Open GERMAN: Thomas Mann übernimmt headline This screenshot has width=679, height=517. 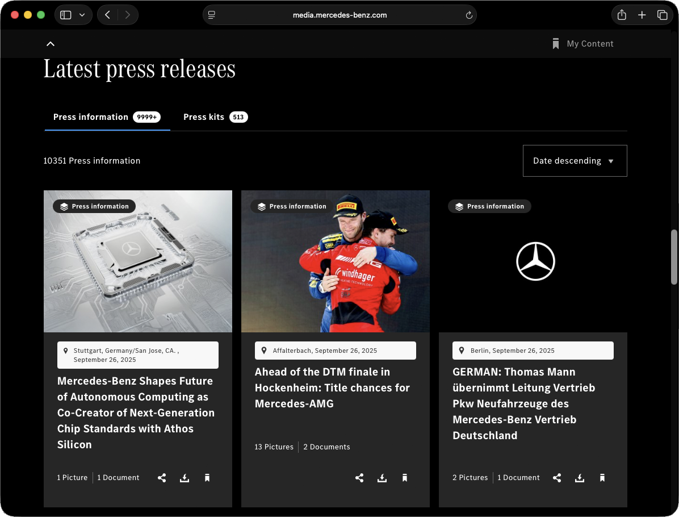tap(524, 403)
